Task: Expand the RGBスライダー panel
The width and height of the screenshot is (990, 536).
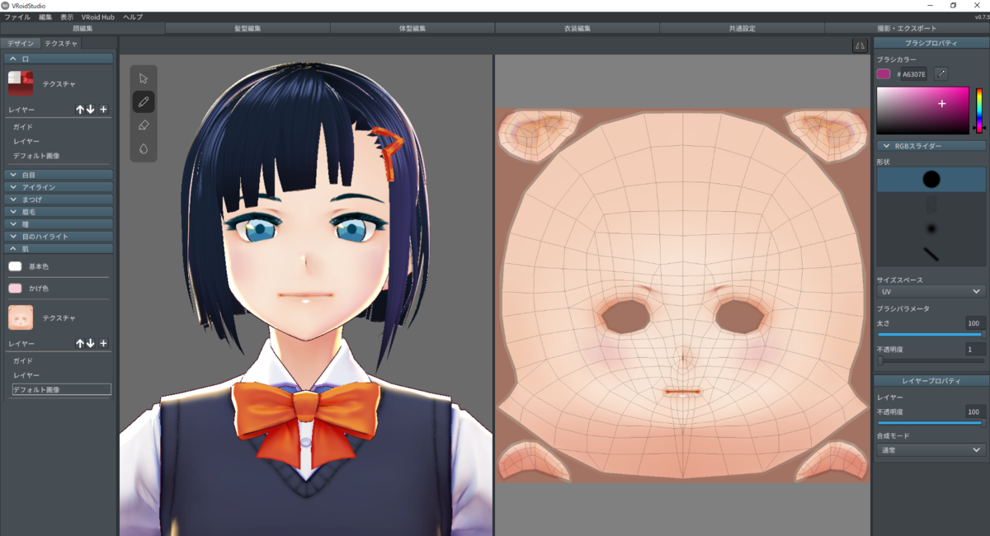Action: point(931,146)
